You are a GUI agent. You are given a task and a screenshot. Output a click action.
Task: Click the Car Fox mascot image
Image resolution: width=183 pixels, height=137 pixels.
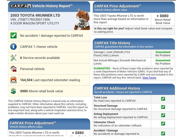tap(82, 19)
